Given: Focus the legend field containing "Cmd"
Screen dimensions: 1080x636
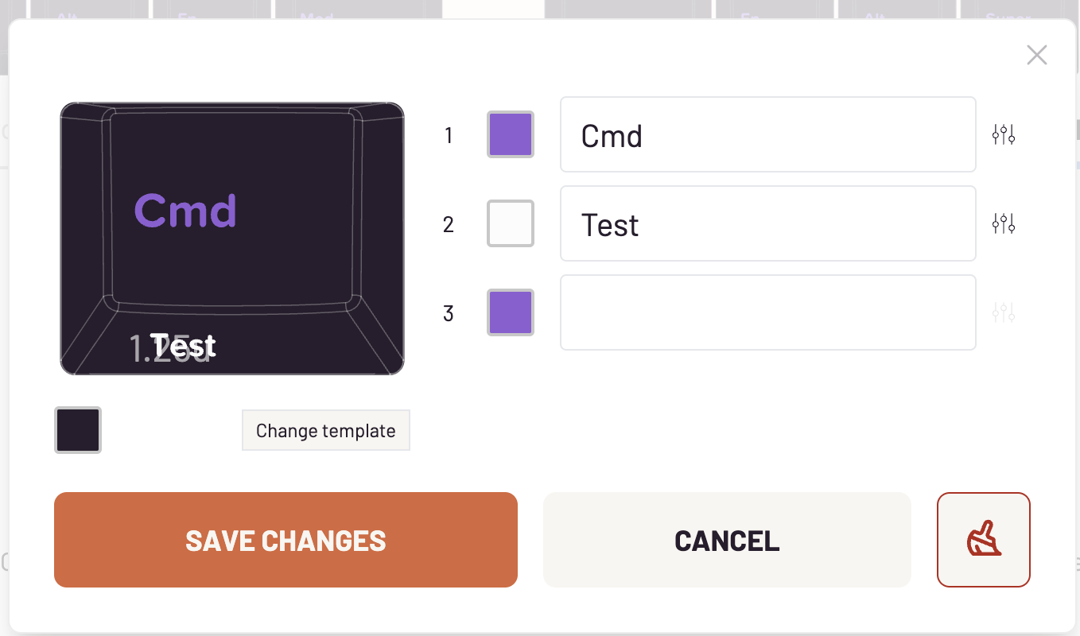Looking at the screenshot, I should click(x=767, y=135).
